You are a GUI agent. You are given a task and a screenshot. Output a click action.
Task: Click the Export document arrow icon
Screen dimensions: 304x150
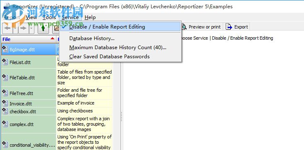pyautogui.click(x=229, y=27)
